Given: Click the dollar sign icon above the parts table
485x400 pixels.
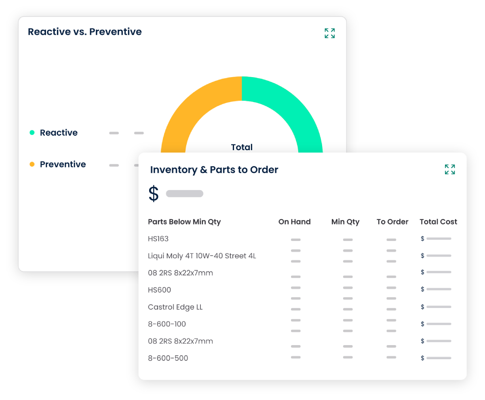Looking at the screenshot, I should (153, 193).
